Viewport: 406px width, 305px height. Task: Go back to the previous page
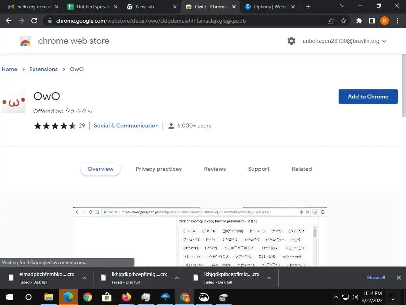click(x=9, y=21)
